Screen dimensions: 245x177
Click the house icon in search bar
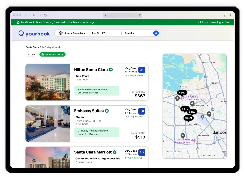pos(61,33)
